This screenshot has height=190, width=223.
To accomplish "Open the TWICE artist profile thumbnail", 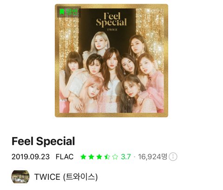I will click(20, 177).
